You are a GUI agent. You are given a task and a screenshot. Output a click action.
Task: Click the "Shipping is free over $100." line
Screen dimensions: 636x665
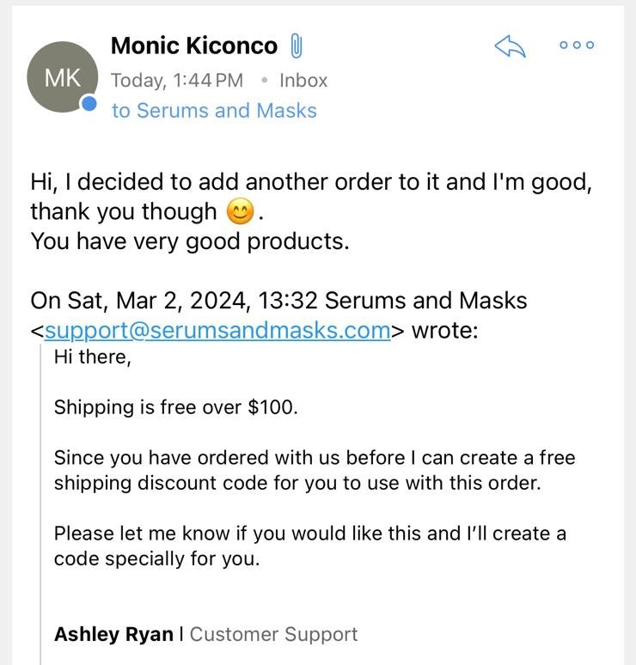[x=176, y=407]
